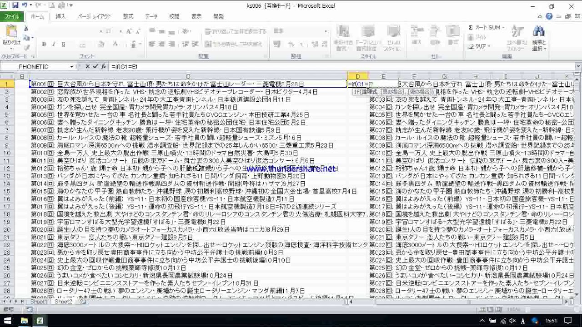The height and width of the screenshot is (327, 582).
Task: Click the formula Enter checkmark button
Action: point(95,66)
